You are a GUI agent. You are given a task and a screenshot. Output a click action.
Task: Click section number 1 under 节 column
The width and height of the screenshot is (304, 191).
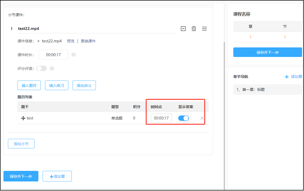[285, 37]
